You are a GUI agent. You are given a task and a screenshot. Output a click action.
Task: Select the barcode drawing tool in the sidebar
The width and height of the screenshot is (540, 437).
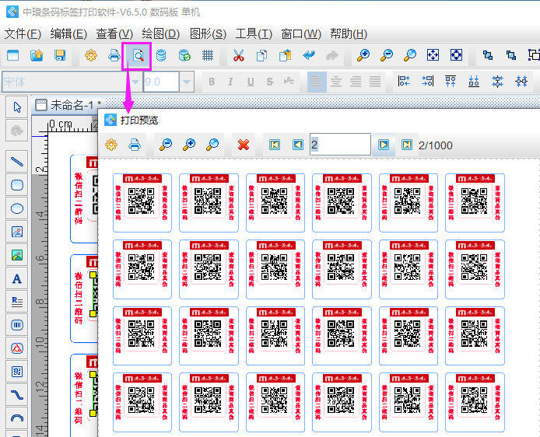click(x=16, y=325)
